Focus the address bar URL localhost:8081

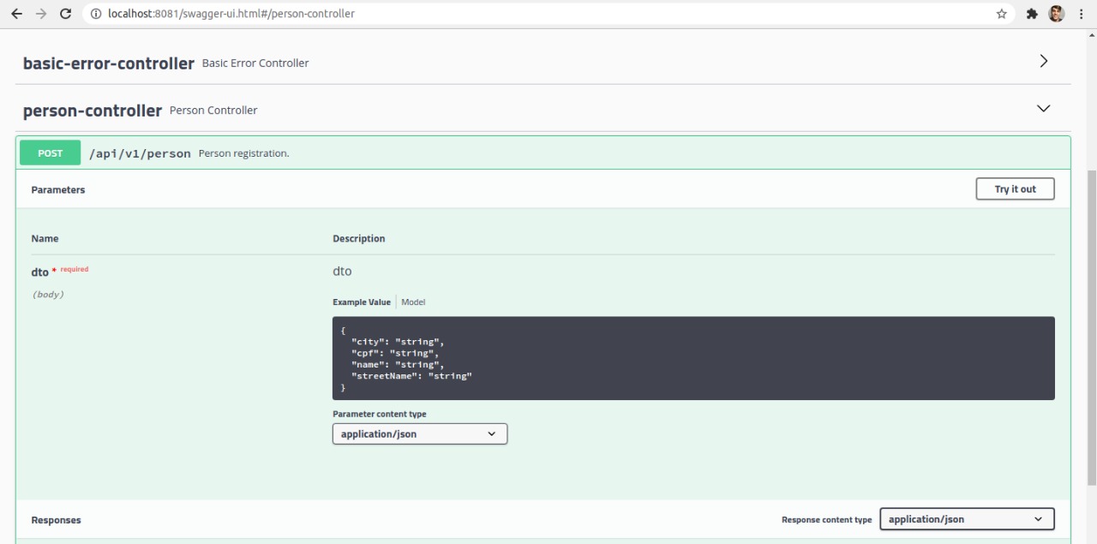point(548,14)
